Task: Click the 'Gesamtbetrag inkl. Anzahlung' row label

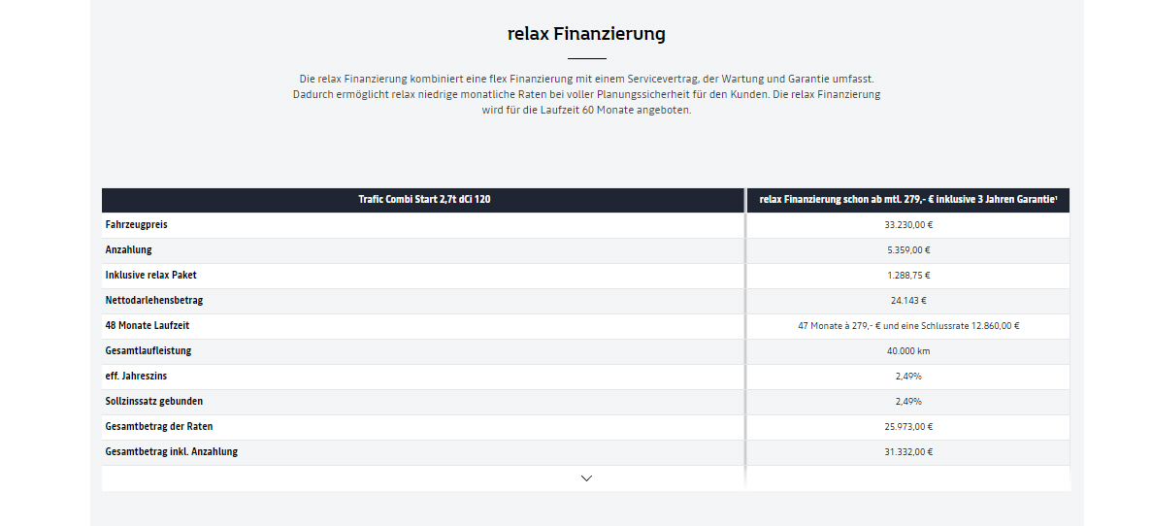Action: (171, 452)
